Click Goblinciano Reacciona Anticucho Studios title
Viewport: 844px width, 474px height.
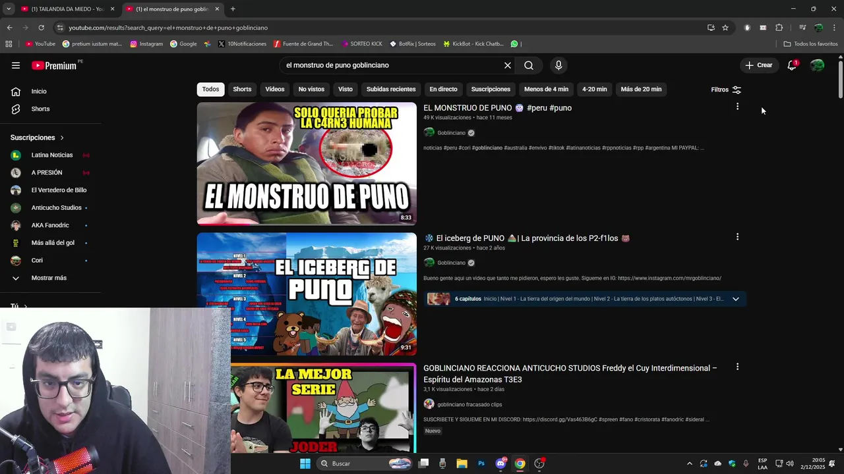tap(570, 374)
